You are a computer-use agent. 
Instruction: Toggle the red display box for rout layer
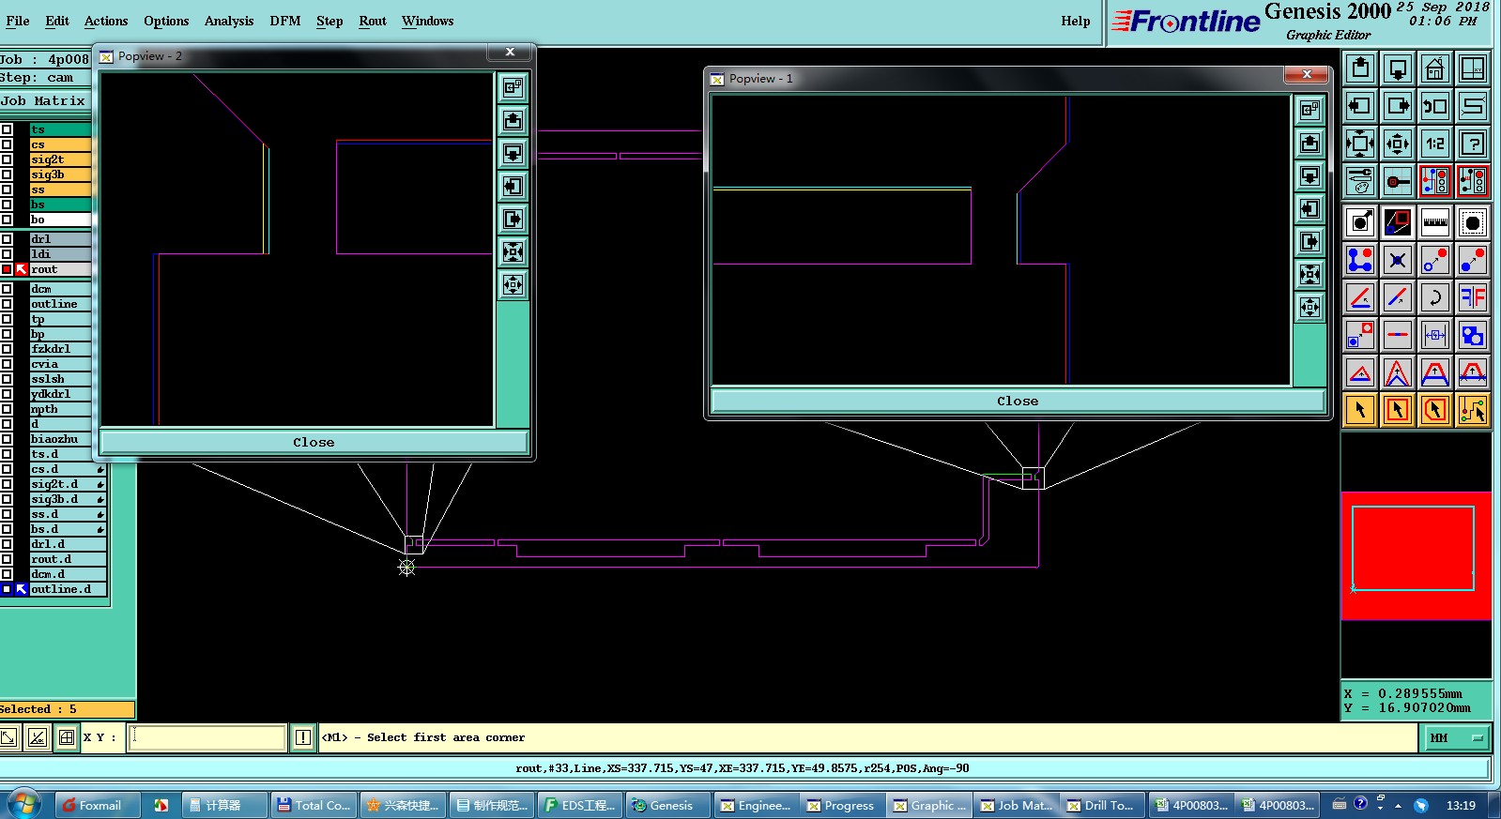(x=7, y=269)
